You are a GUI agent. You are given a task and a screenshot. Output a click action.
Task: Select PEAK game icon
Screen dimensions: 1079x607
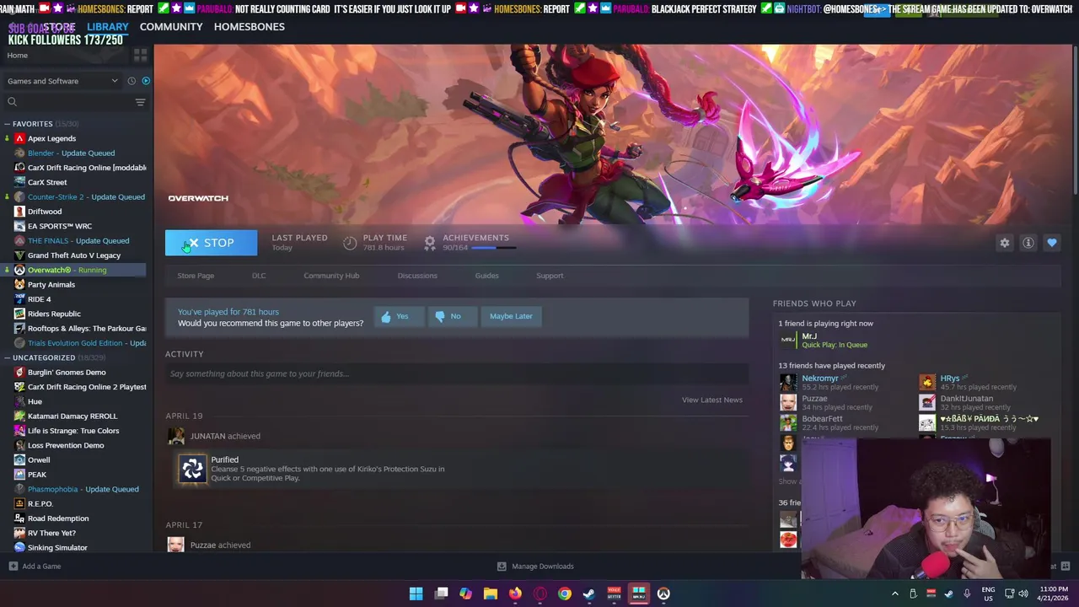[x=19, y=475]
